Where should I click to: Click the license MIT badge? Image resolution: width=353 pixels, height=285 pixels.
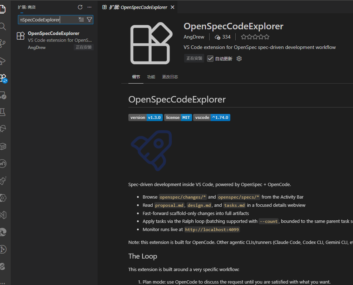pos(178,117)
